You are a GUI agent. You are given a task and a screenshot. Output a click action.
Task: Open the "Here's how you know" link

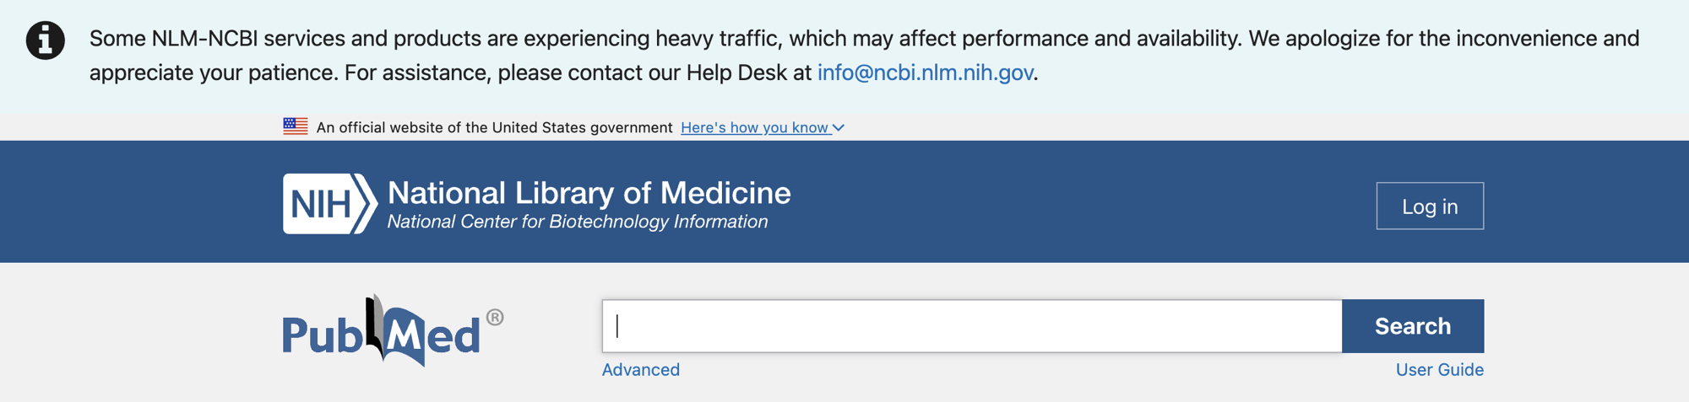click(x=754, y=127)
